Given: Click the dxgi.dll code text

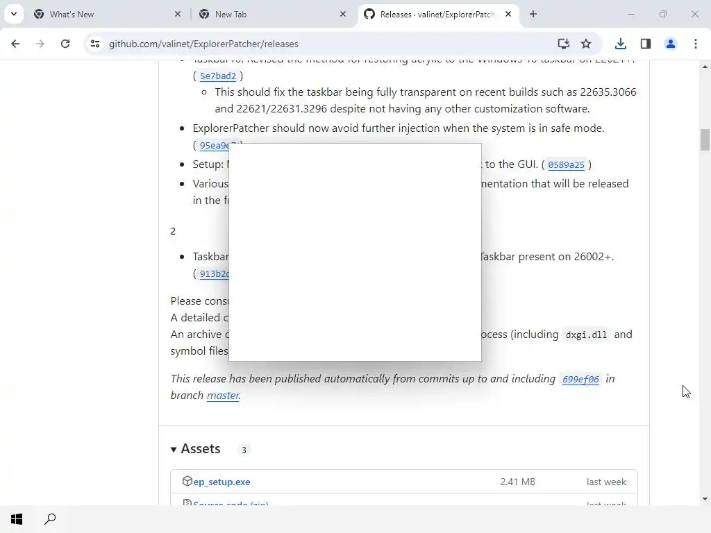Looking at the screenshot, I should point(586,335).
